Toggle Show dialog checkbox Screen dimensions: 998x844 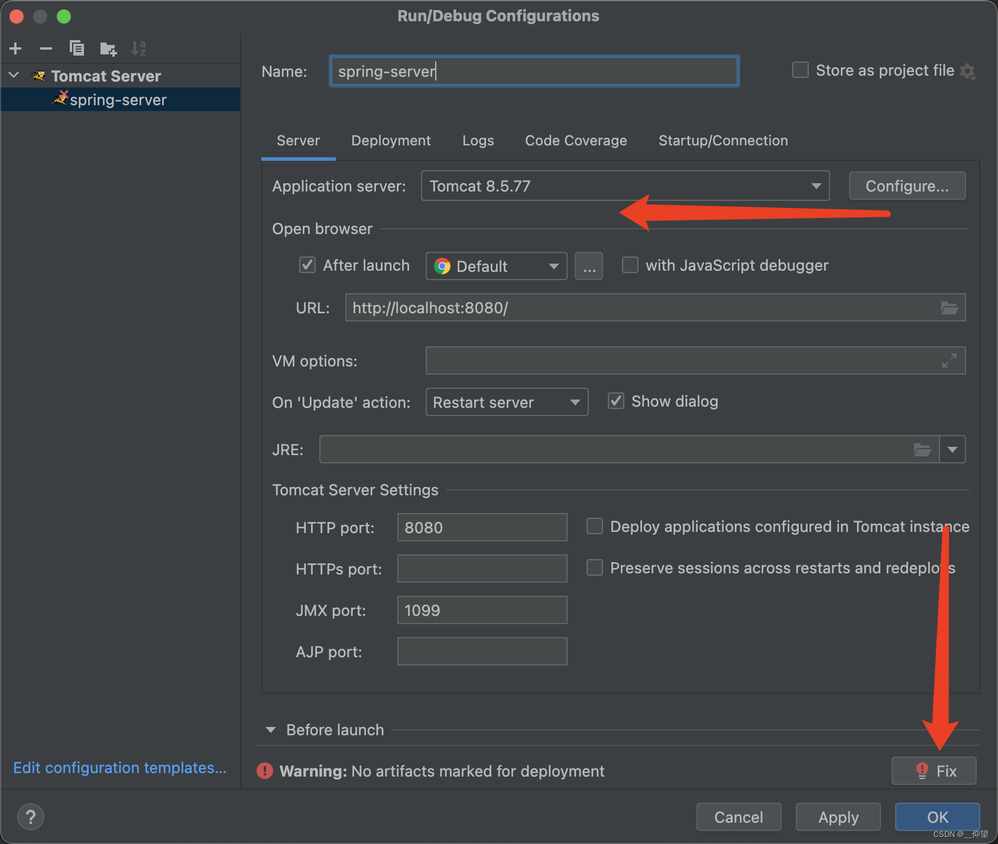click(616, 401)
